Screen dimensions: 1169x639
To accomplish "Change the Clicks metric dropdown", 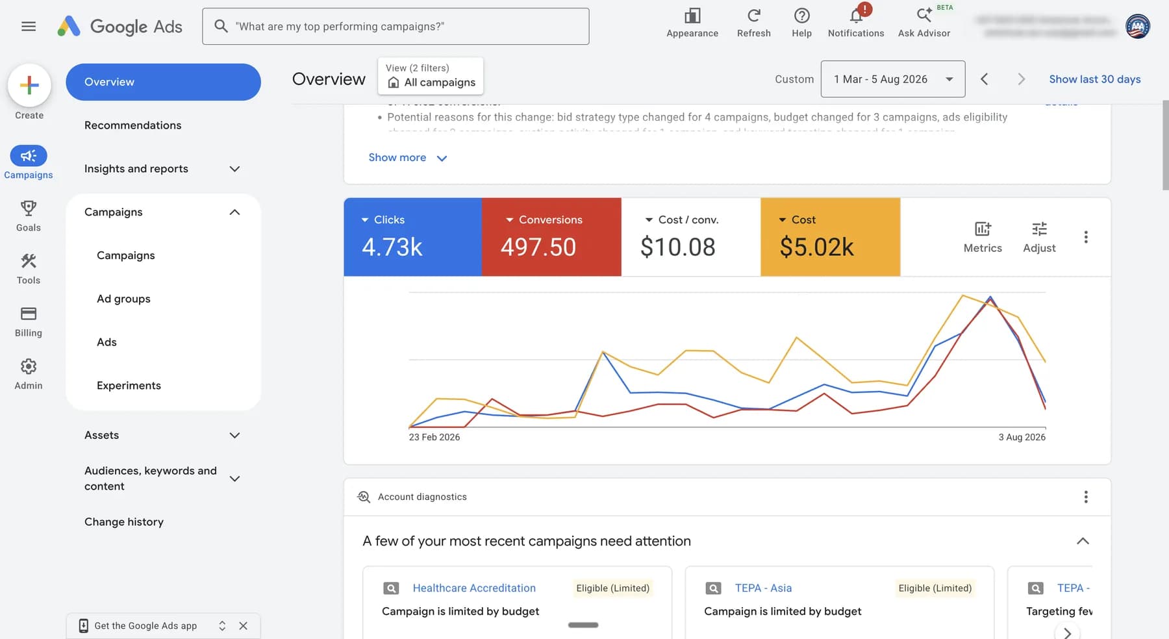I will pyautogui.click(x=383, y=220).
